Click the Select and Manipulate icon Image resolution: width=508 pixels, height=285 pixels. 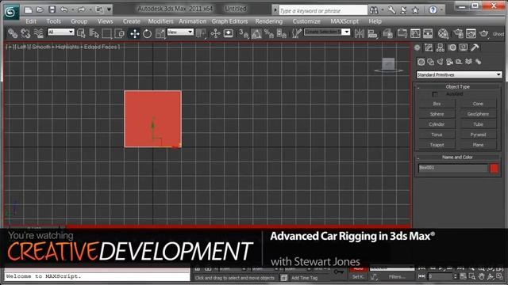point(215,33)
